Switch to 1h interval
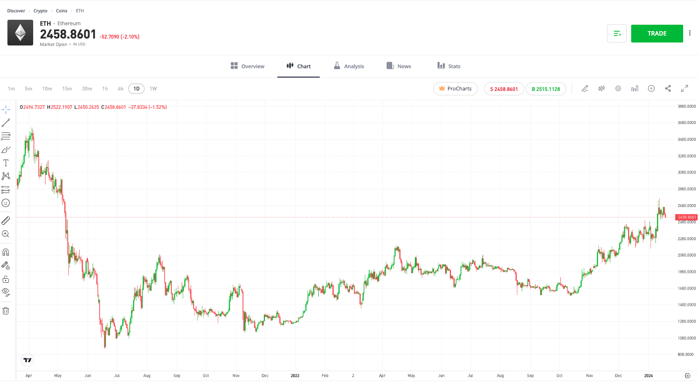Screen dimensions: 698x385 click(x=105, y=88)
